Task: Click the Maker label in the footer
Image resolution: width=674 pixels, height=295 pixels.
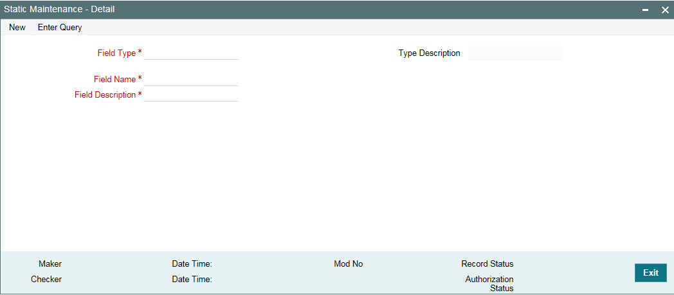Action: tap(50, 264)
